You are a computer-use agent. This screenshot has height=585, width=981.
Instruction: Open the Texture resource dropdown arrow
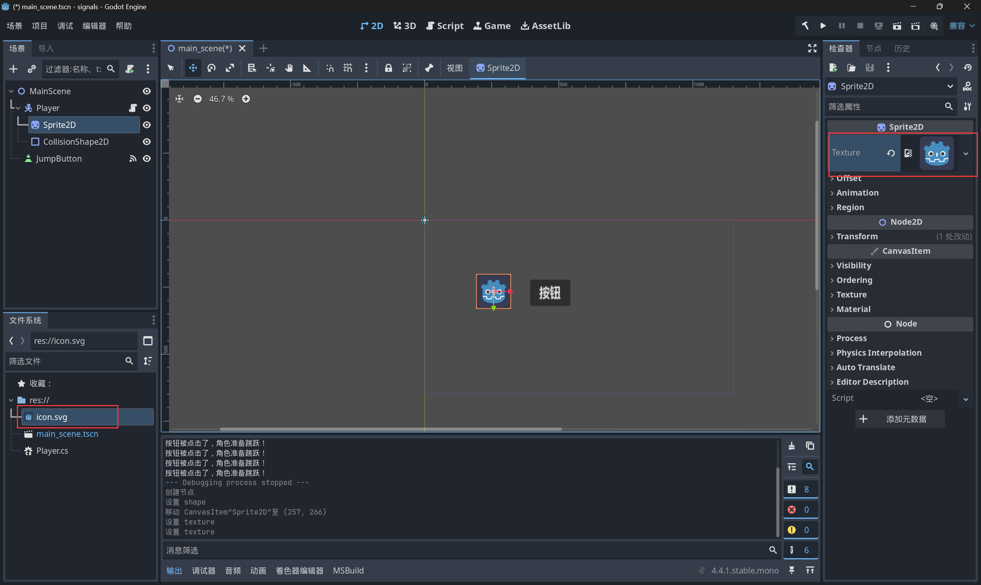pyautogui.click(x=966, y=154)
